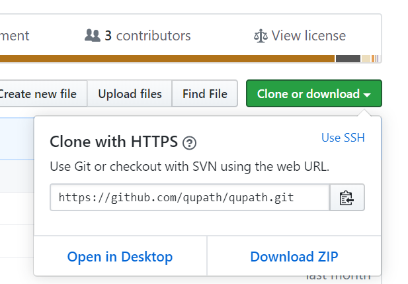The height and width of the screenshot is (284, 408).
Task: Click the license scales icon
Action: pos(261,36)
